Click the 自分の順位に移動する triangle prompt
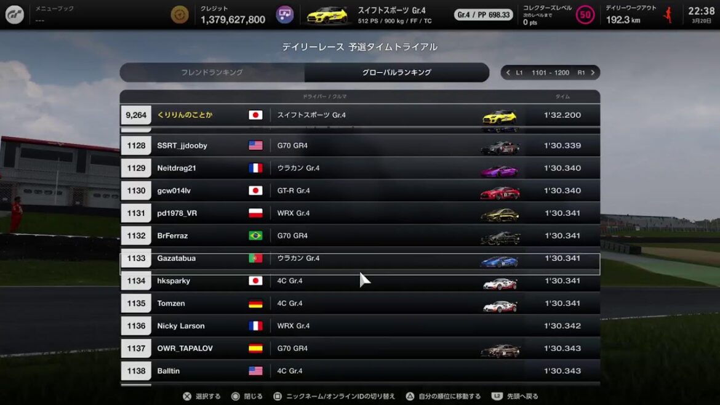The image size is (720, 405). (443, 396)
